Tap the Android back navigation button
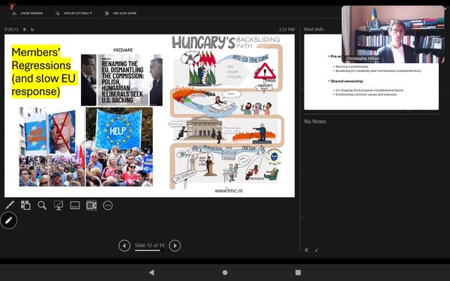 (151, 273)
